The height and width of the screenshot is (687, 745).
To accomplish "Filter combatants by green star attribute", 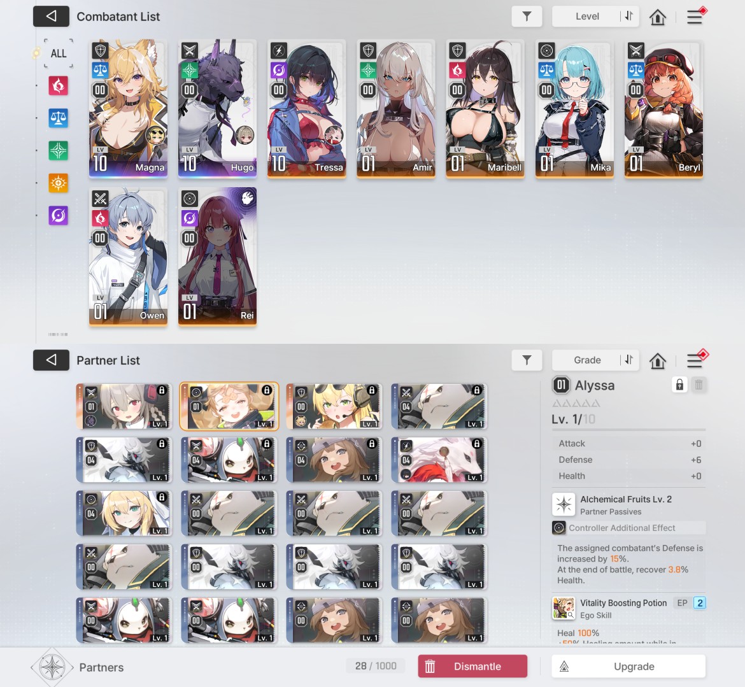I will pyautogui.click(x=59, y=151).
